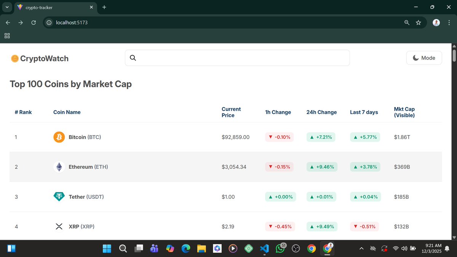Sort by the Mkt Cap (Visible) column

point(404,112)
